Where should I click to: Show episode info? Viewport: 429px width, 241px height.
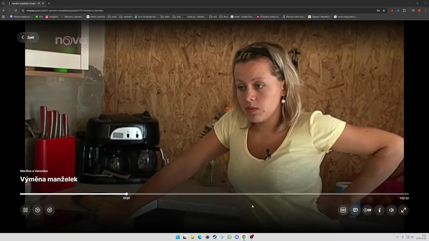coord(379,210)
